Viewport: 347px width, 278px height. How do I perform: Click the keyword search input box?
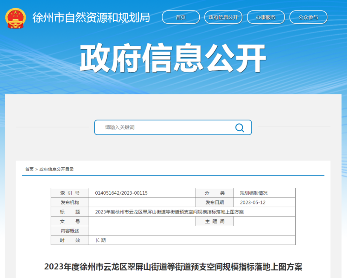point(163,128)
